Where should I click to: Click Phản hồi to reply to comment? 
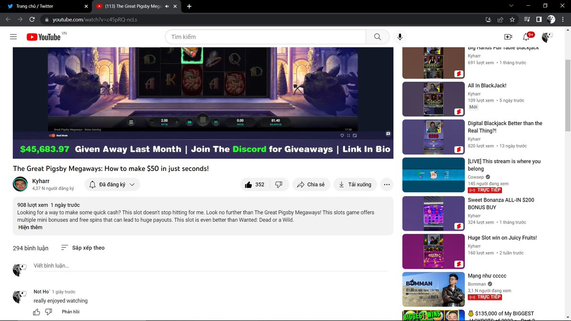tap(70, 312)
